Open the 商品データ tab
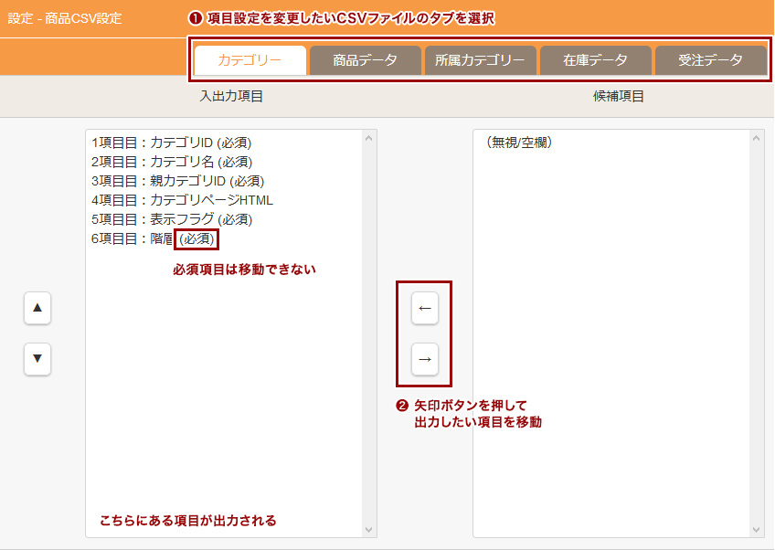The width and height of the screenshot is (775, 550). click(365, 60)
